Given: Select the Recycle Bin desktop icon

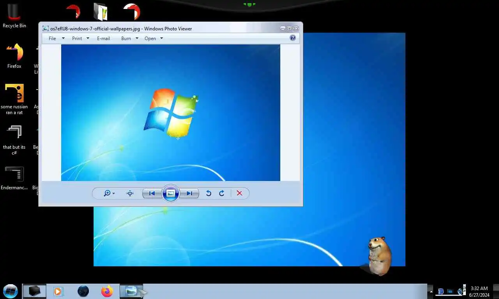Looking at the screenshot, I should click(14, 16).
